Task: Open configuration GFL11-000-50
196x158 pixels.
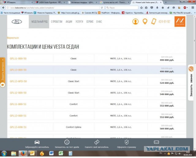Action: pyautogui.click(x=18, y=58)
